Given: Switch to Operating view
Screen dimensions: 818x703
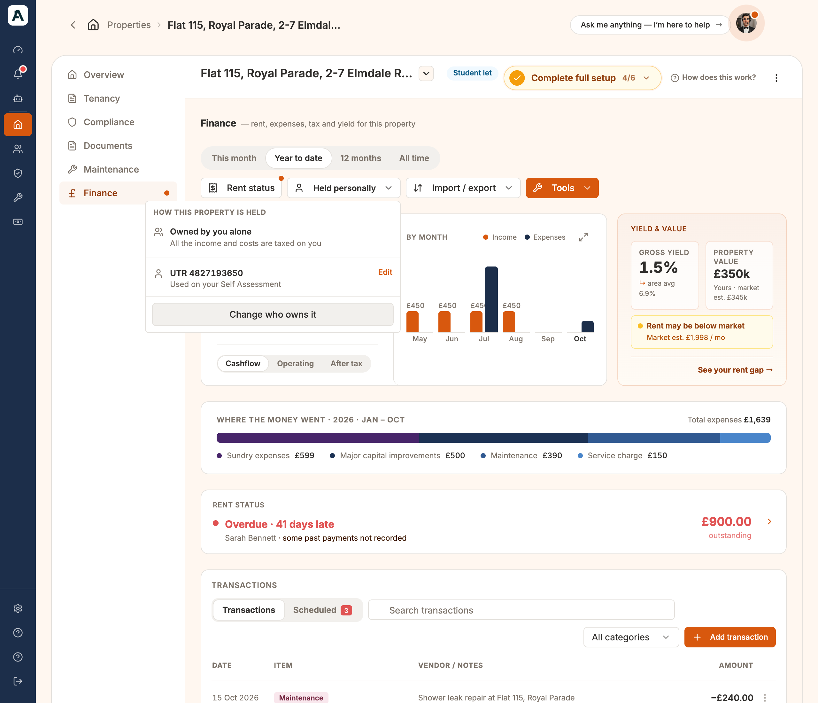Looking at the screenshot, I should tap(295, 363).
